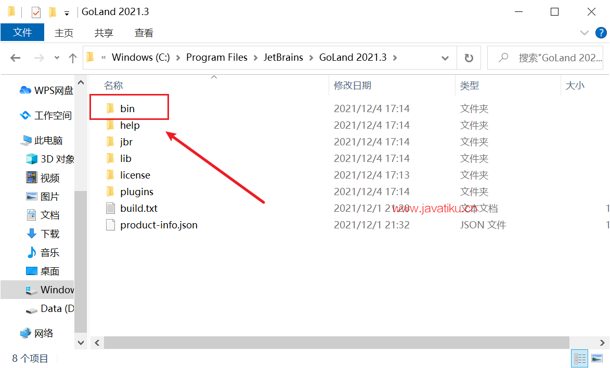
Task: Open 工作空间 in navigation pane
Action: pos(46,116)
